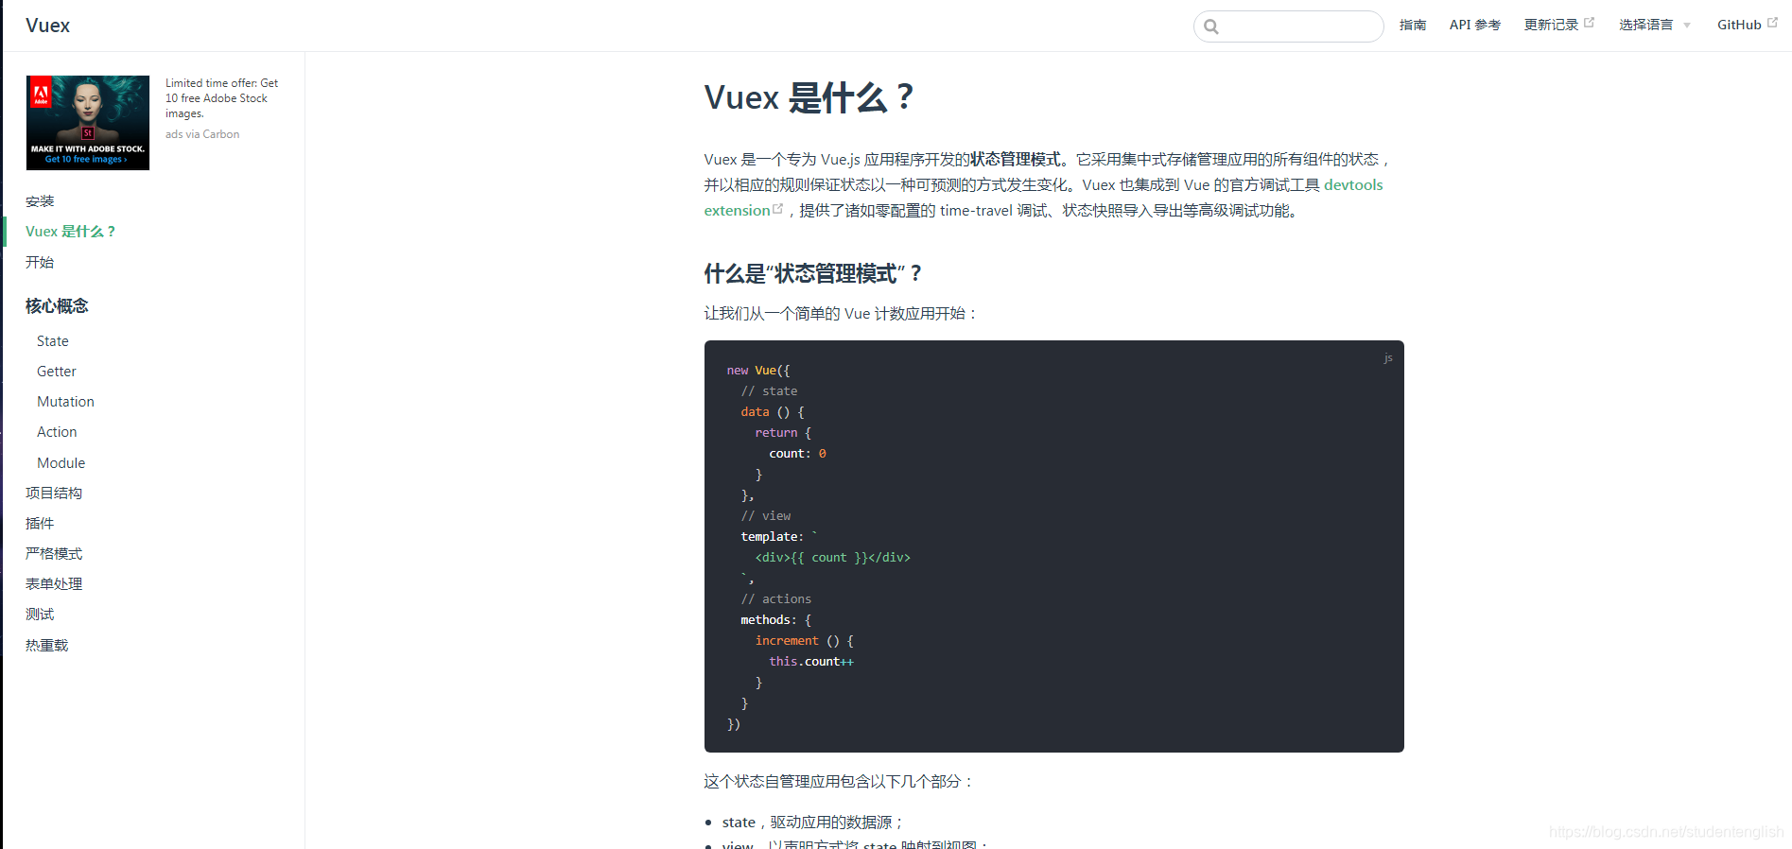The width and height of the screenshot is (1792, 849).
Task: Click external-link icon beside GitHub
Action: click(1772, 23)
